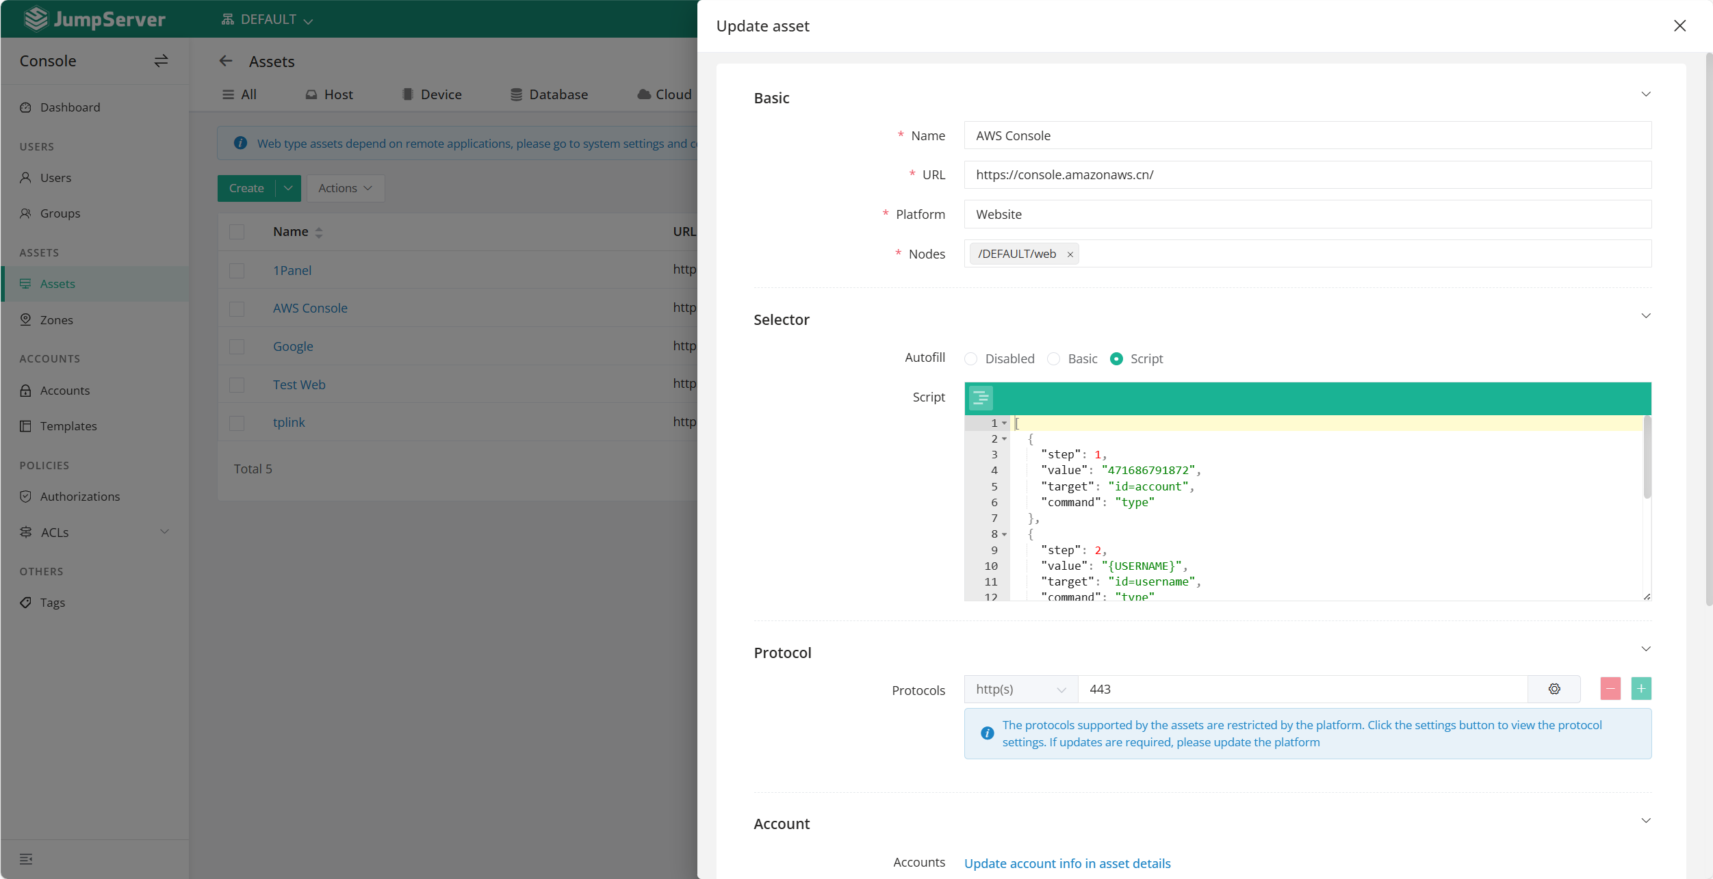This screenshot has width=1713, height=879.
Task: Select the Basic autofill radio option
Action: (x=1054, y=359)
